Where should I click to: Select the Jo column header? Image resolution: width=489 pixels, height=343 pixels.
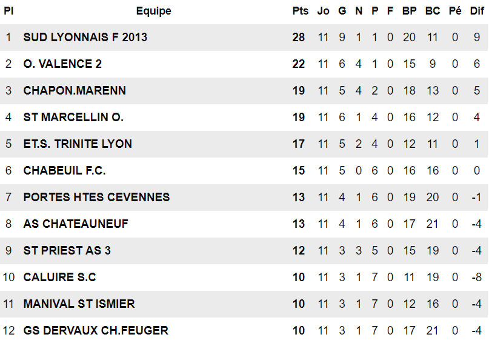(324, 11)
